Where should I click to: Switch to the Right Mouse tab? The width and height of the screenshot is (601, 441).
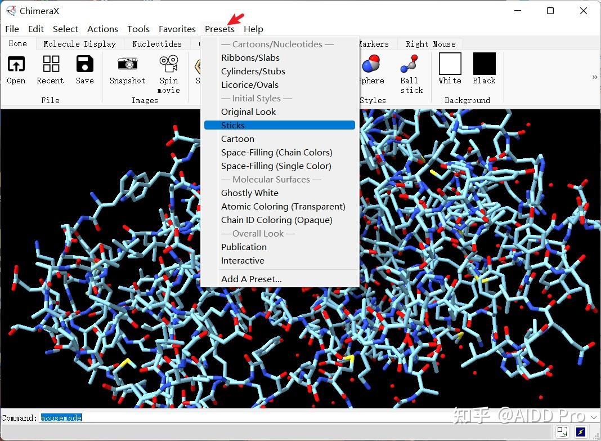tap(430, 43)
